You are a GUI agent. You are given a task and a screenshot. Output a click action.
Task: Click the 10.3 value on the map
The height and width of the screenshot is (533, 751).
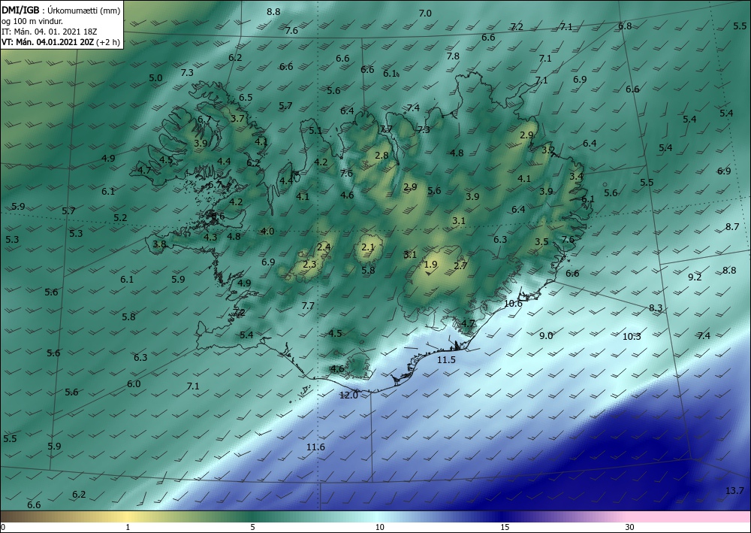(632, 336)
